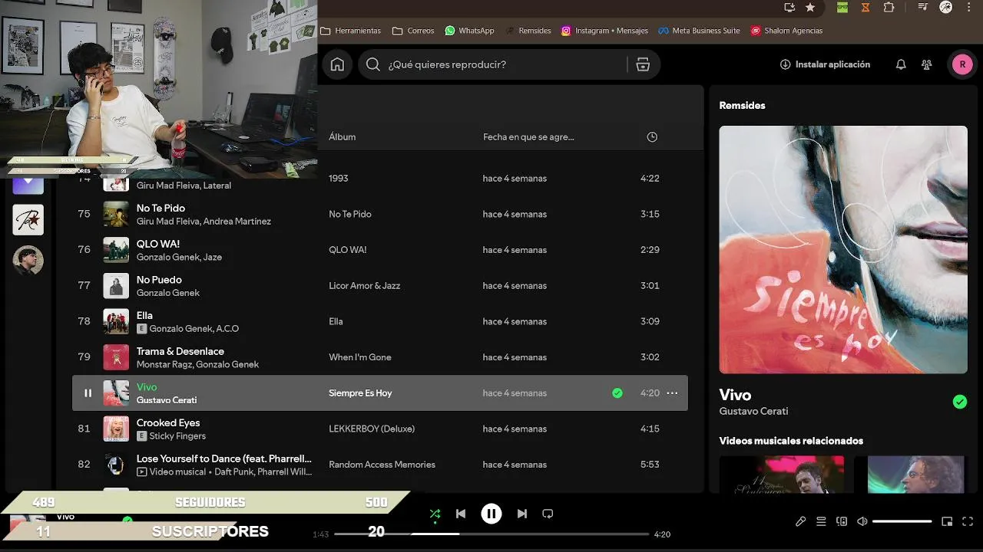Screen dimensions: 983x552
Task: Toggle saved checkmark in now-playing panel
Action: tap(960, 402)
